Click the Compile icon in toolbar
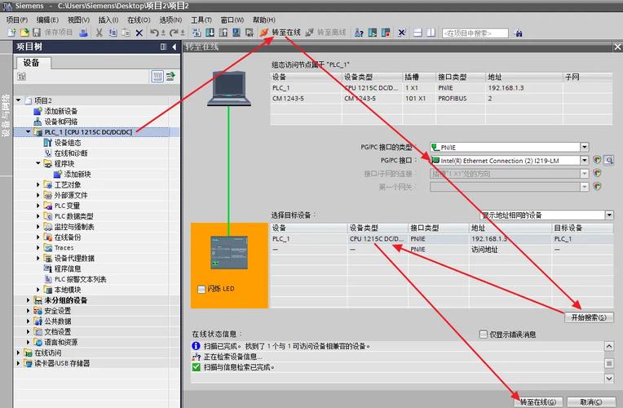 click(x=197, y=33)
